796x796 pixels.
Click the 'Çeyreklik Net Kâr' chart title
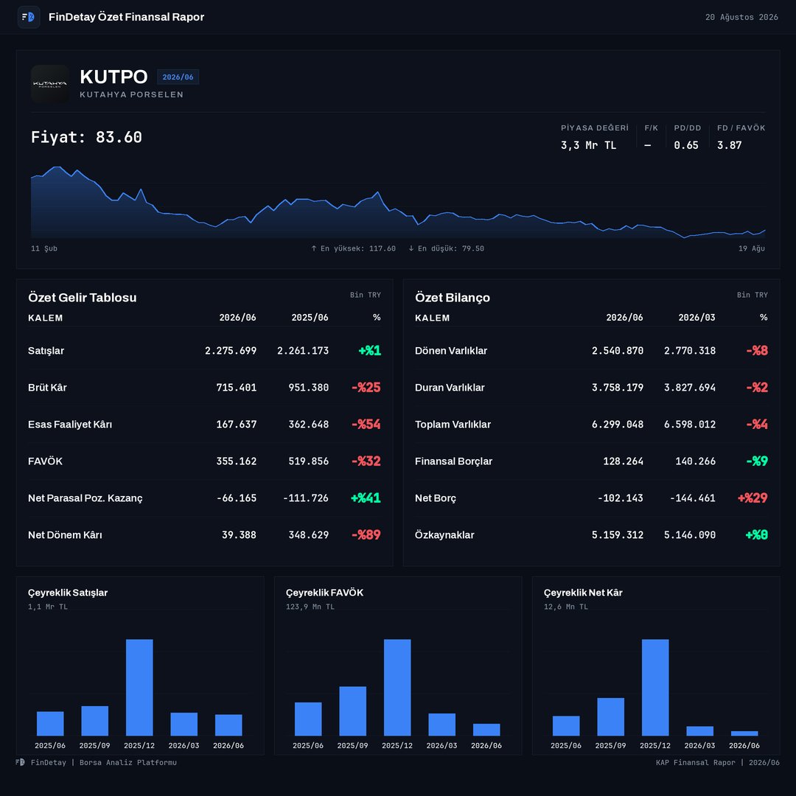pyautogui.click(x=583, y=593)
